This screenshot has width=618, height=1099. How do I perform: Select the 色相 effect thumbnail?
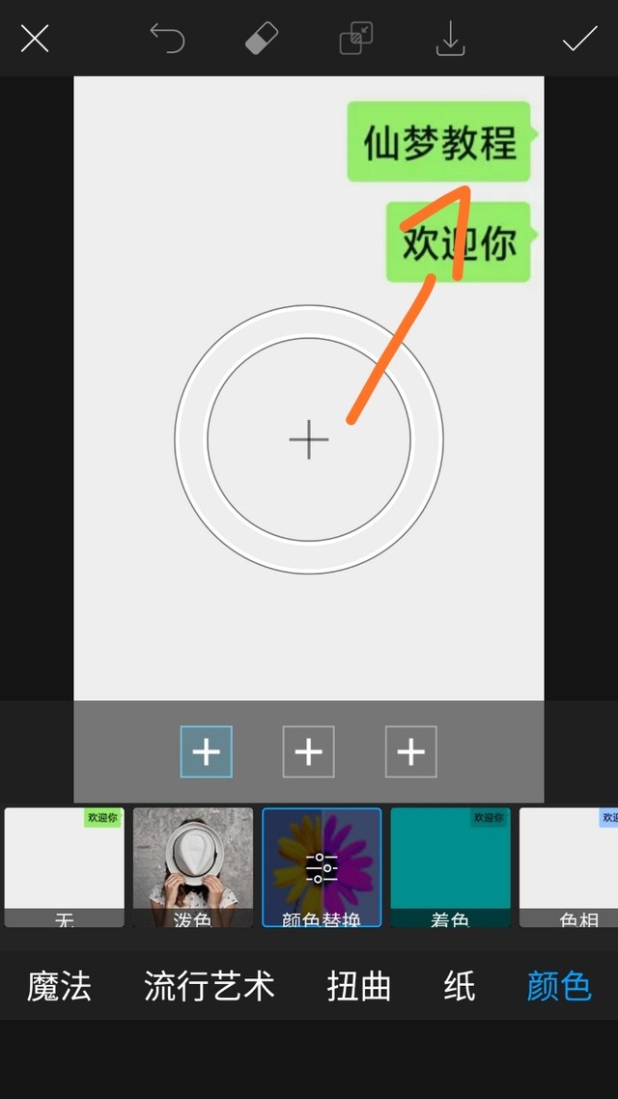(x=568, y=867)
